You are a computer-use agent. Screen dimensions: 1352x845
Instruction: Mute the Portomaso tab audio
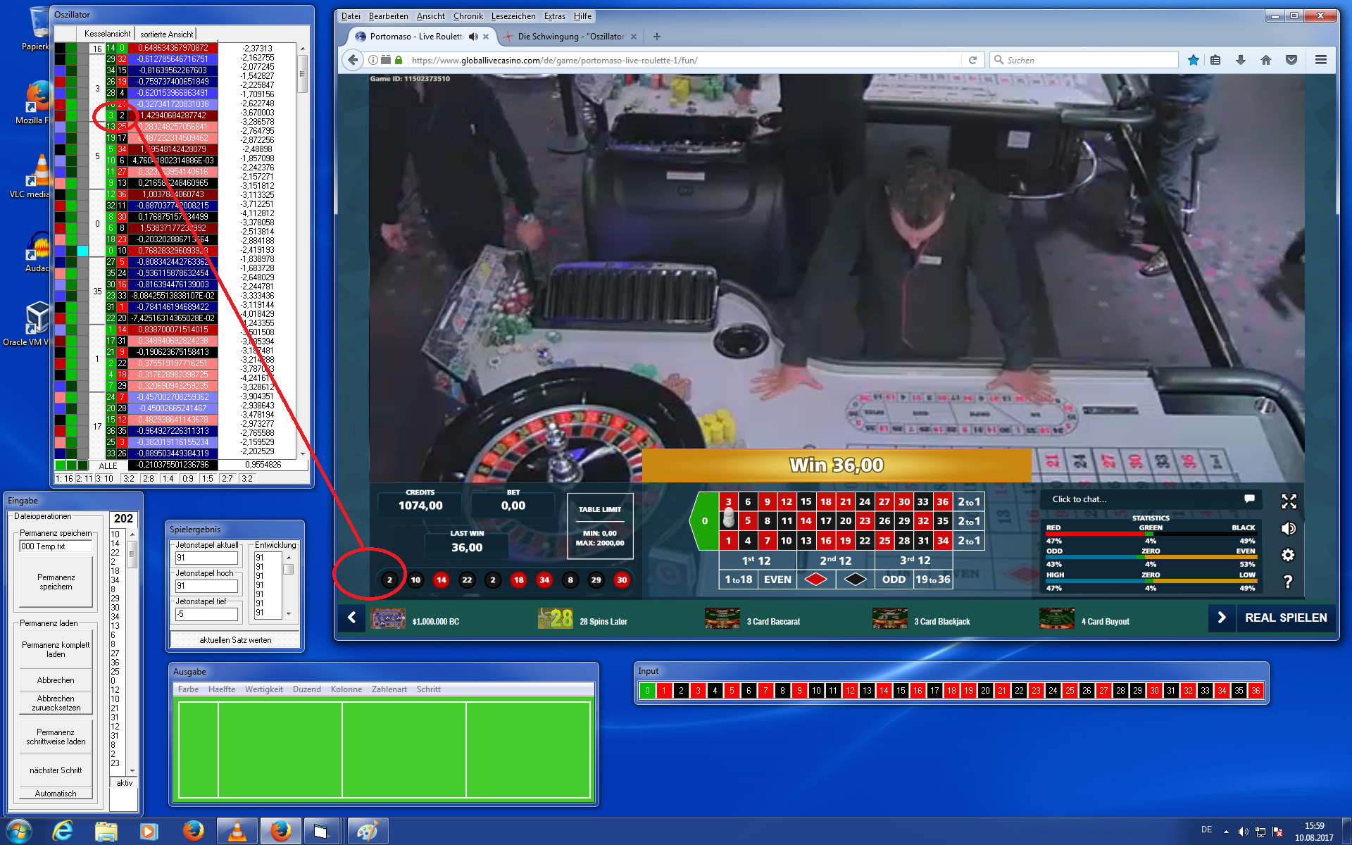[473, 37]
